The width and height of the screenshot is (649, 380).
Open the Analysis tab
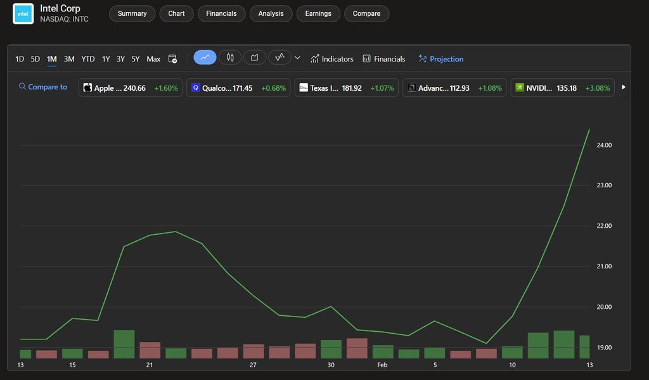pyautogui.click(x=271, y=13)
